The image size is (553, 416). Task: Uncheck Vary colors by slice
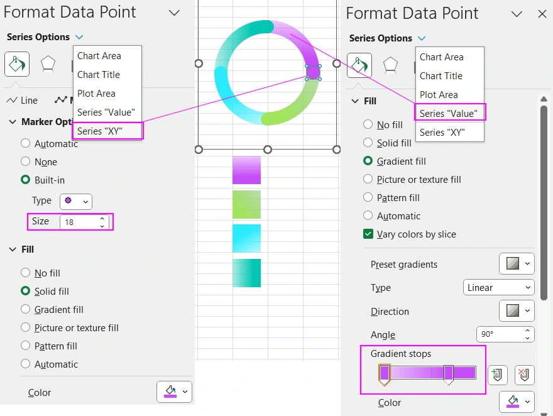pos(368,234)
